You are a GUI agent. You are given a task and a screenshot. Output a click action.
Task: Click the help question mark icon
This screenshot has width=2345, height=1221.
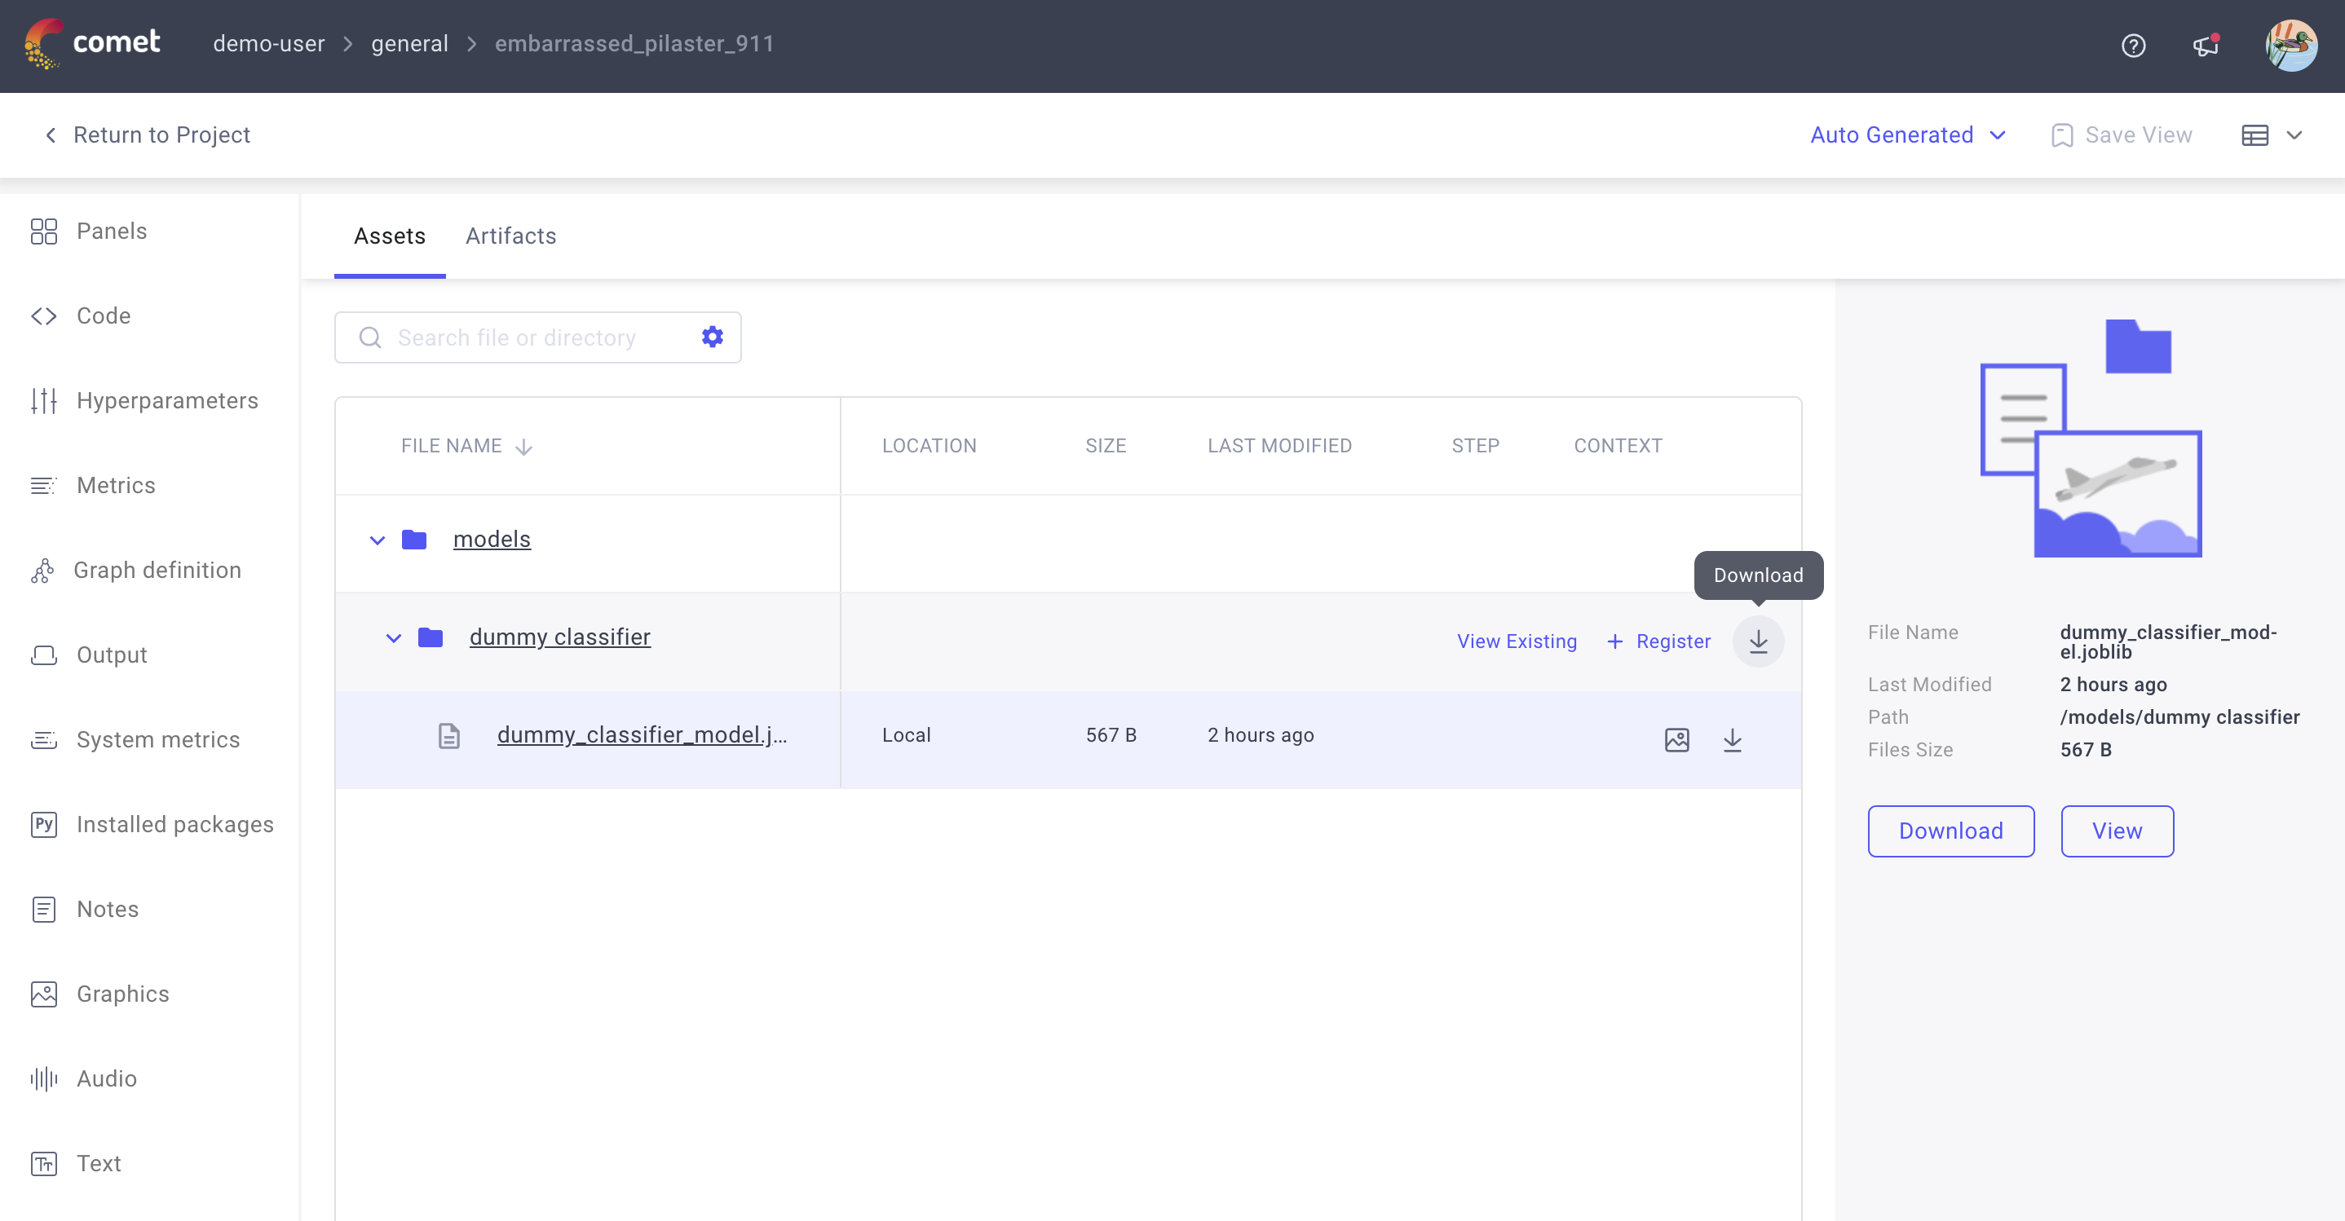click(x=2134, y=46)
